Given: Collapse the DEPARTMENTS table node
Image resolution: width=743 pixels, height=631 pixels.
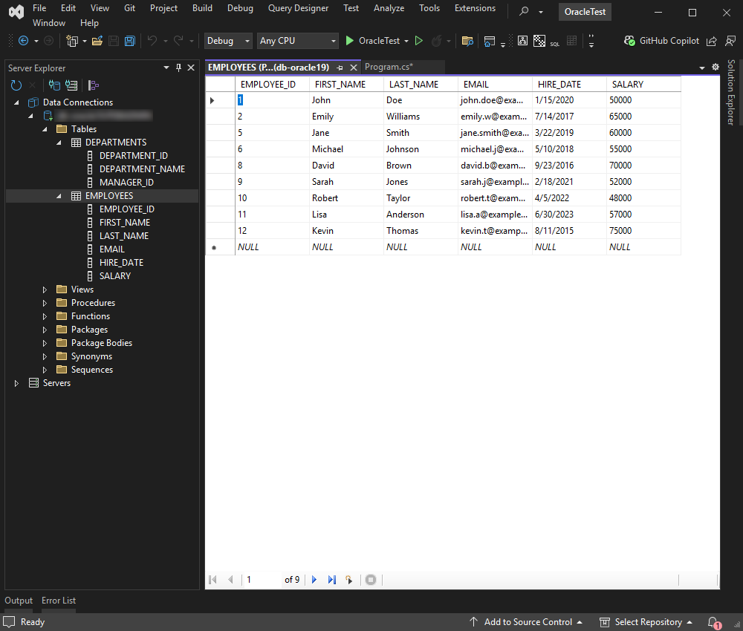Looking at the screenshot, I should point(59,142).
